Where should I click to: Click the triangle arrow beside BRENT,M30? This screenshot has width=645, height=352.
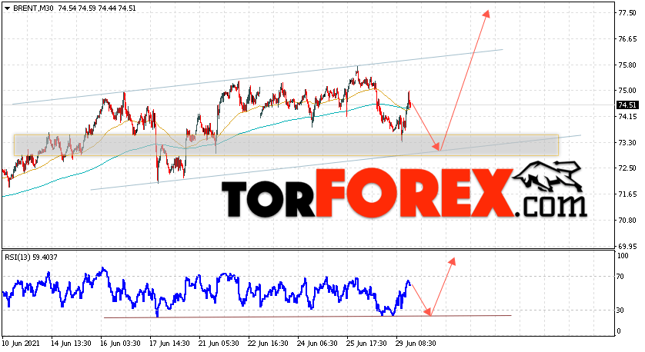[x=7, y=8]
